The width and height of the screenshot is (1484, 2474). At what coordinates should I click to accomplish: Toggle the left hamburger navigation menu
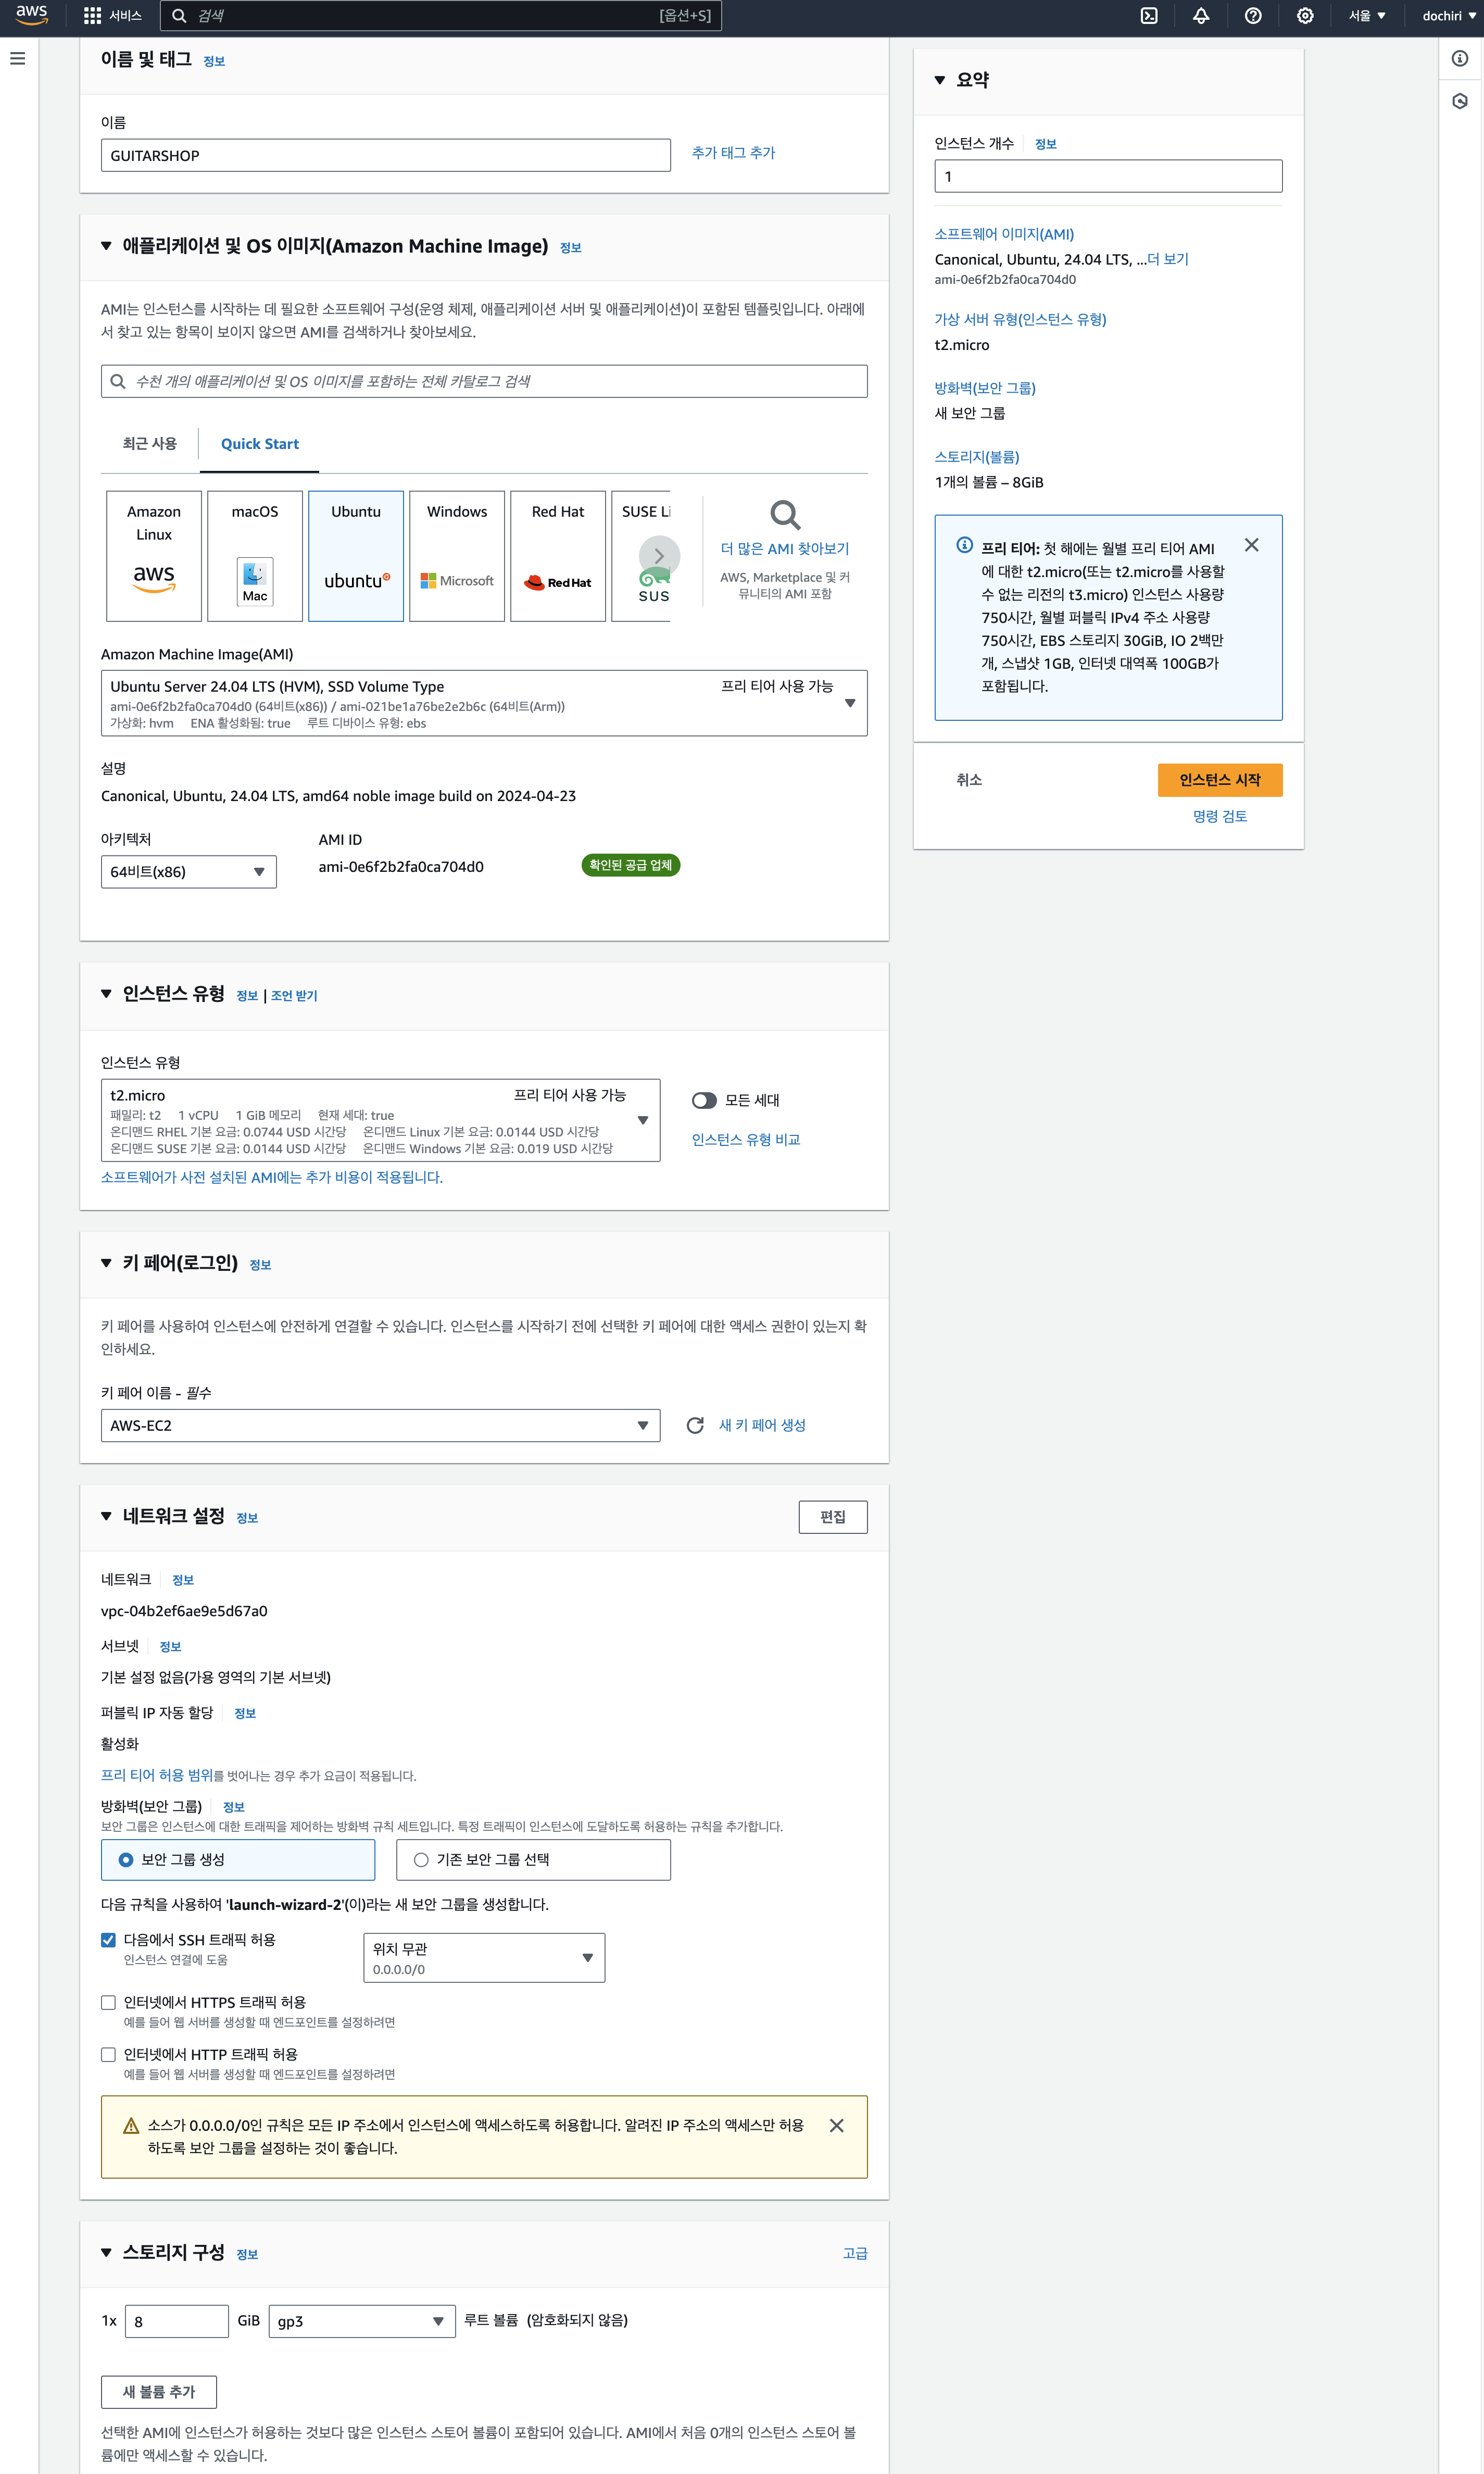click(x=17, y=59)
